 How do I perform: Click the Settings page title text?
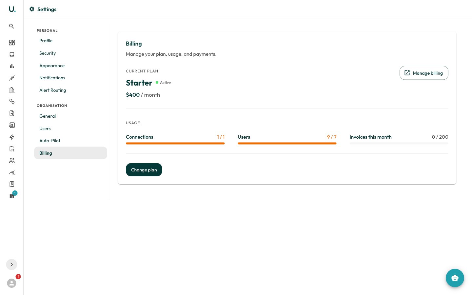pos(47,9)
